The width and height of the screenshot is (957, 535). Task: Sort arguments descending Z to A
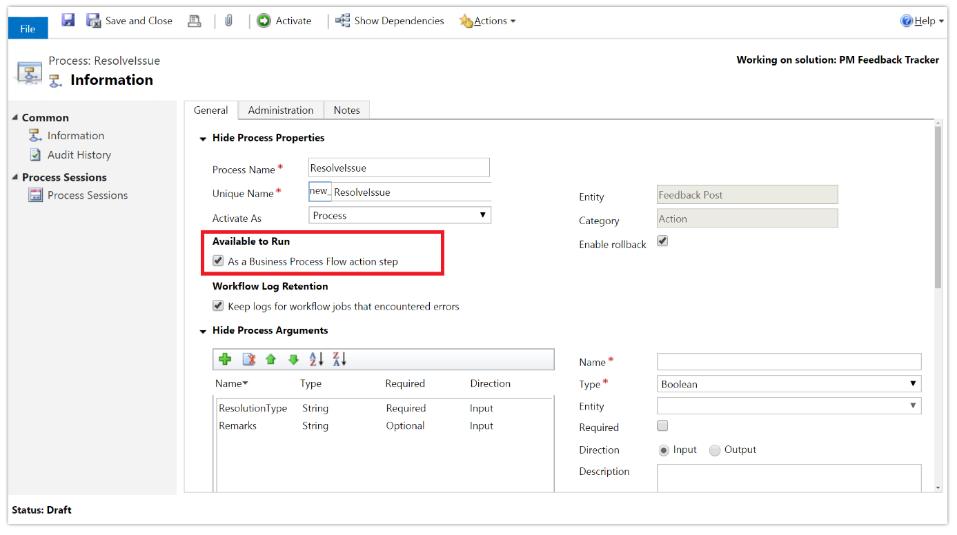pyautogui.click(x=339, y=359)
